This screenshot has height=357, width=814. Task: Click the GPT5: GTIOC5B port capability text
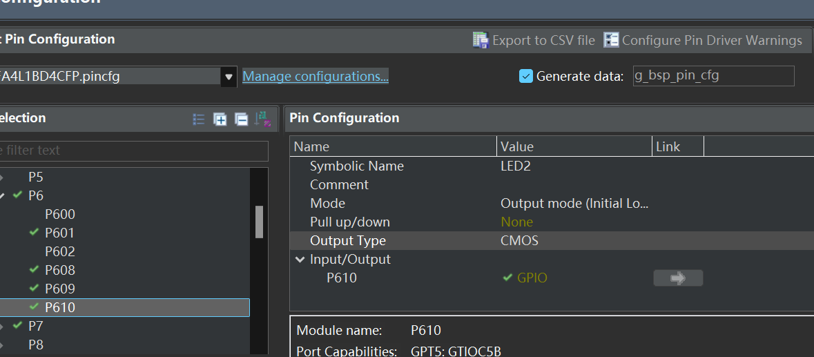tap(456, 351)
